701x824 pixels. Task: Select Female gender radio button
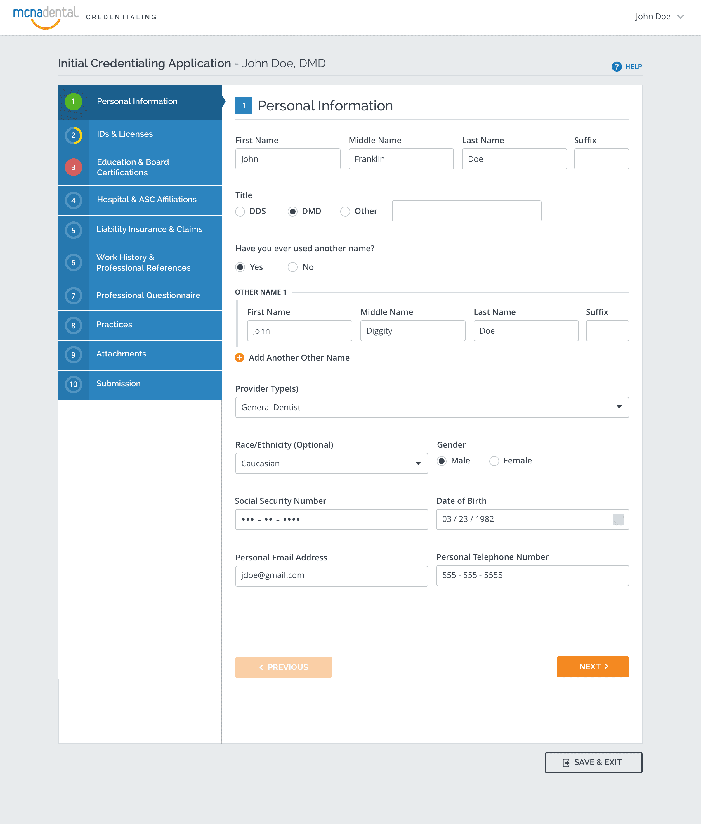pos(494,461)
